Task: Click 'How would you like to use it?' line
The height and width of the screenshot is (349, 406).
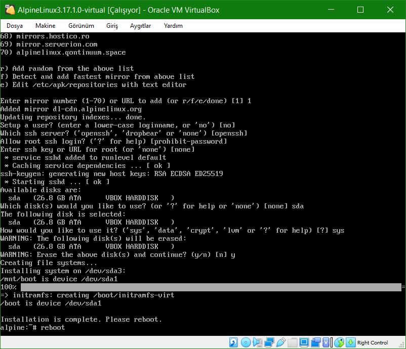Action: [x=172, y=231]
